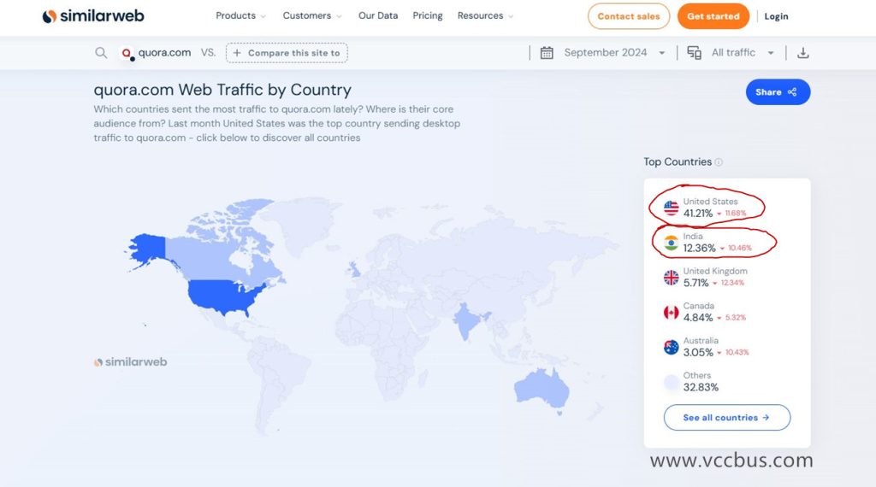Click the India flag icon
Viewport: 876px width, 487px height.
point(671,243)
